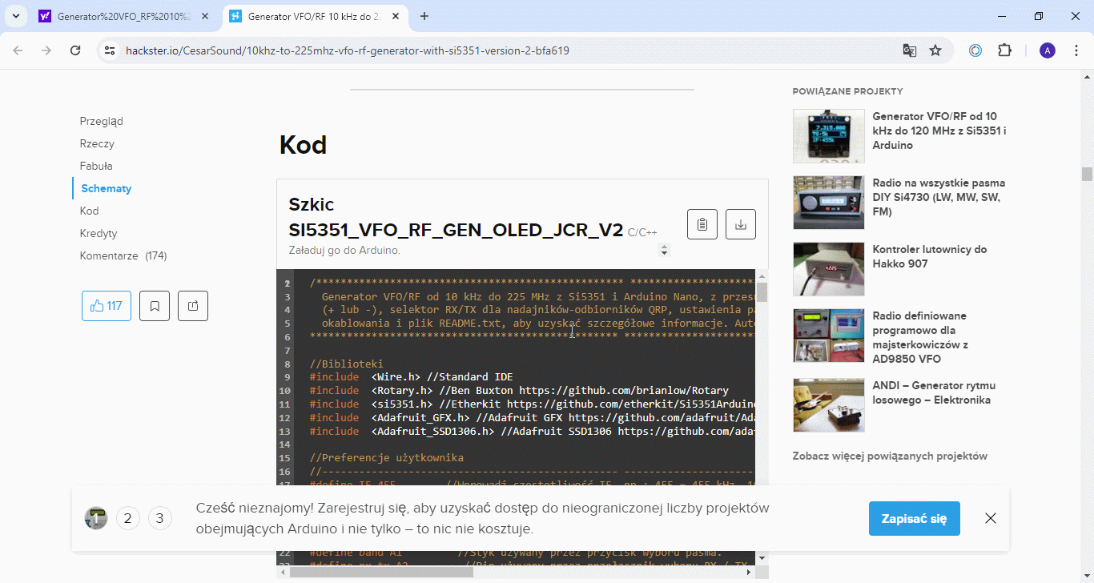Image resolution: width=1094 pixels, height=583 pixels.
Task: Select Fabuła in the sidebar navigation
Action: click(96, 167)
